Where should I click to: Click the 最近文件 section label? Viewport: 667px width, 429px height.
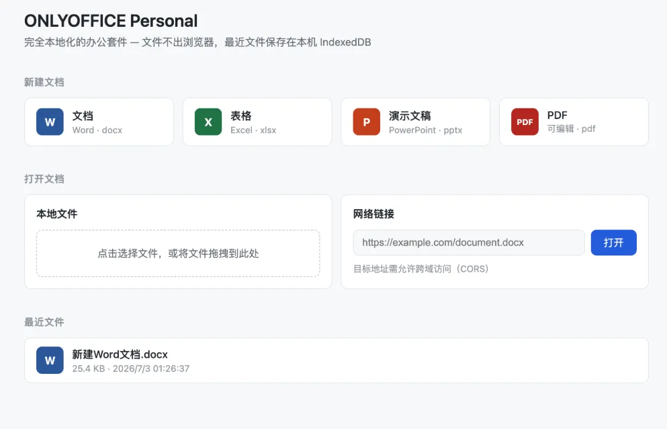coord(44,322)
